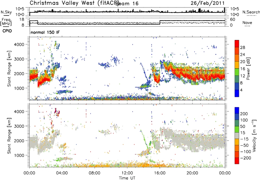
Task: Click the '08:00' time tick label
Action: pyautogui.click(x=95, y=173)
